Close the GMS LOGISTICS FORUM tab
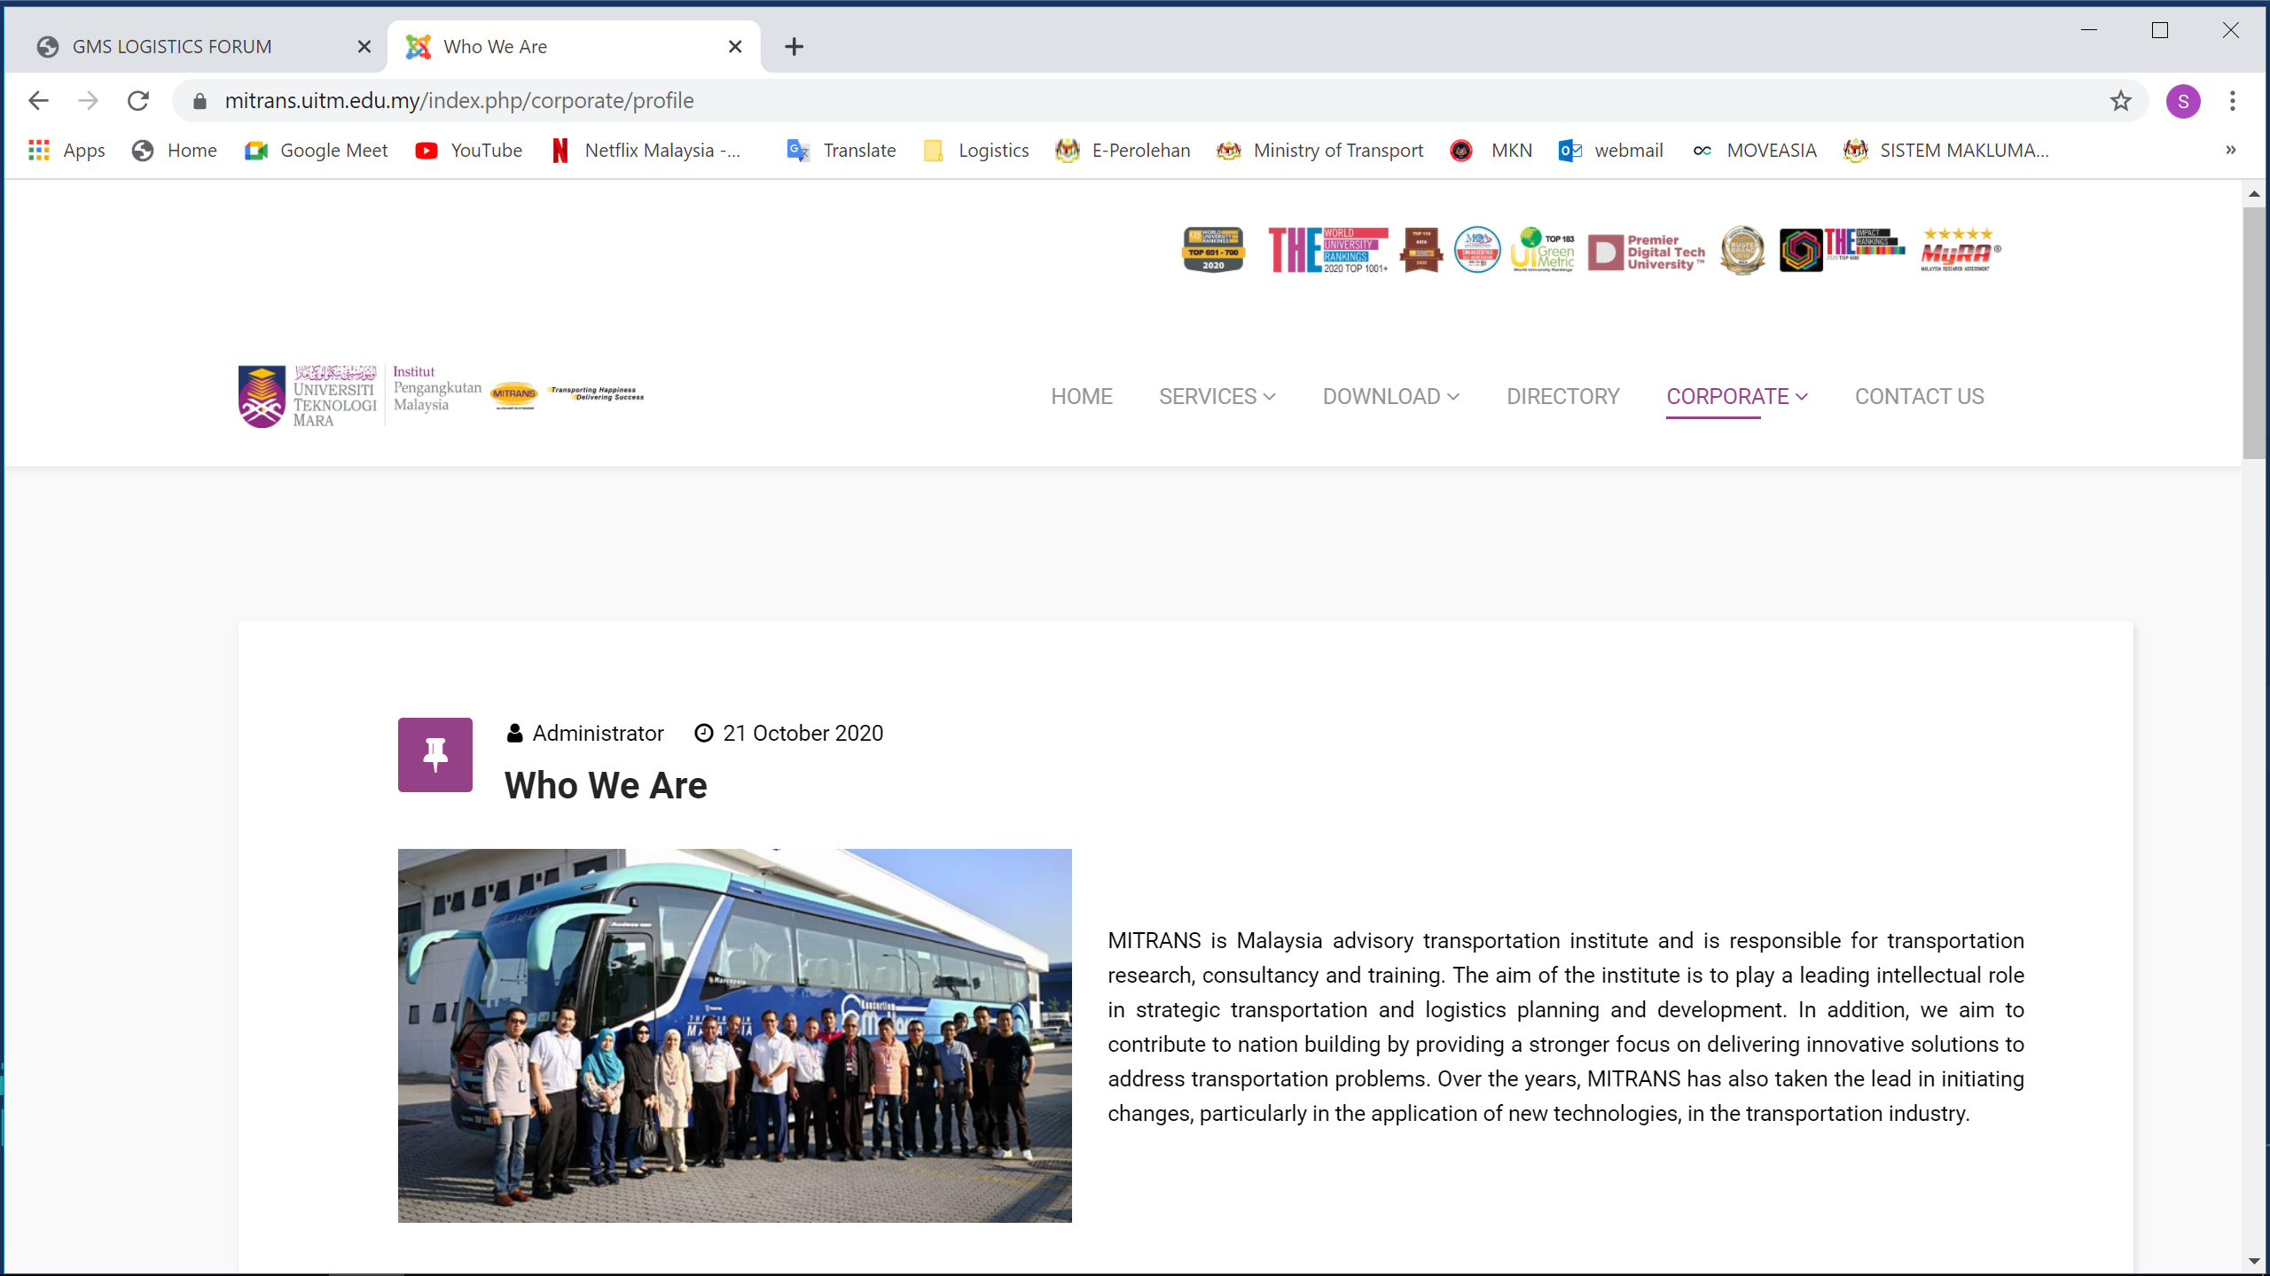 tap(364, 47)
